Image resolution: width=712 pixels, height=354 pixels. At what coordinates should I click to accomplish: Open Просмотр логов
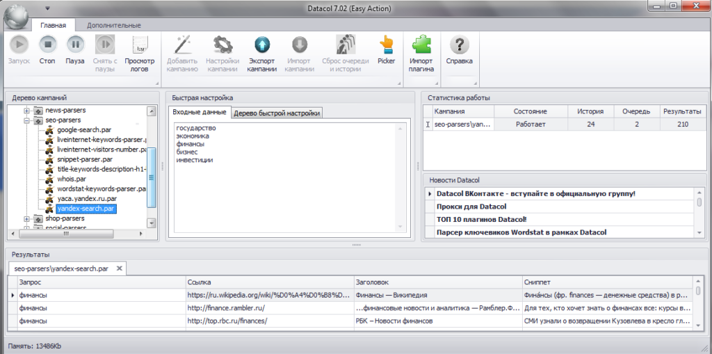140,45
